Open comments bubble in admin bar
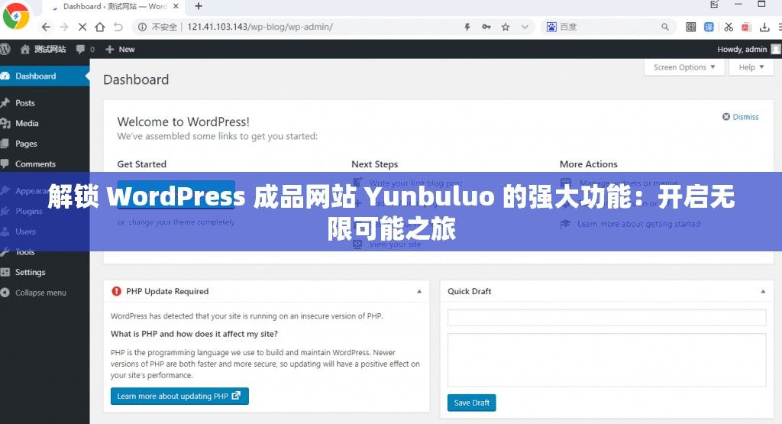Viewport: 782px width, 424px height. click(x=86, y=49)
